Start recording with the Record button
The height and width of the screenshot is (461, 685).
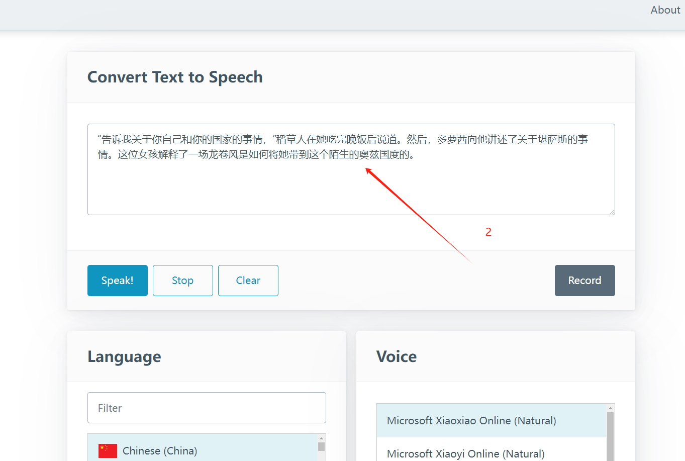584,280
